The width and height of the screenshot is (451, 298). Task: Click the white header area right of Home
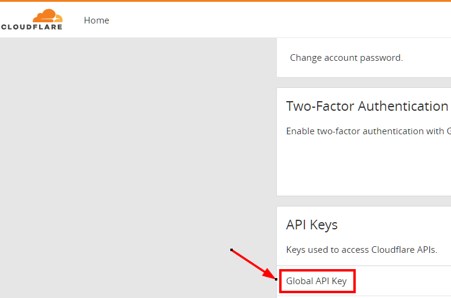(x=279, y=20)
